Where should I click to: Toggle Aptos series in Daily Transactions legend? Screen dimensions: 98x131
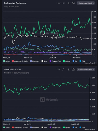pos(7,128)
